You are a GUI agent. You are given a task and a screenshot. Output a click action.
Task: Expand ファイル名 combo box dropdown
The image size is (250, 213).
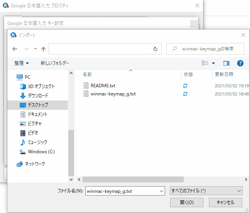pos(162,191)
